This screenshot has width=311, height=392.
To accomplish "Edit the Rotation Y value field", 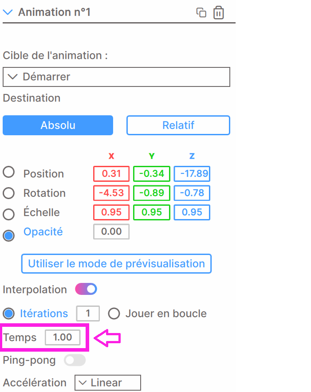I will (x=152, y=193).
